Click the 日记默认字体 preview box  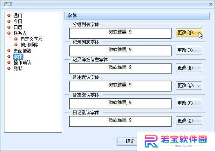click(x=120, y=121)
